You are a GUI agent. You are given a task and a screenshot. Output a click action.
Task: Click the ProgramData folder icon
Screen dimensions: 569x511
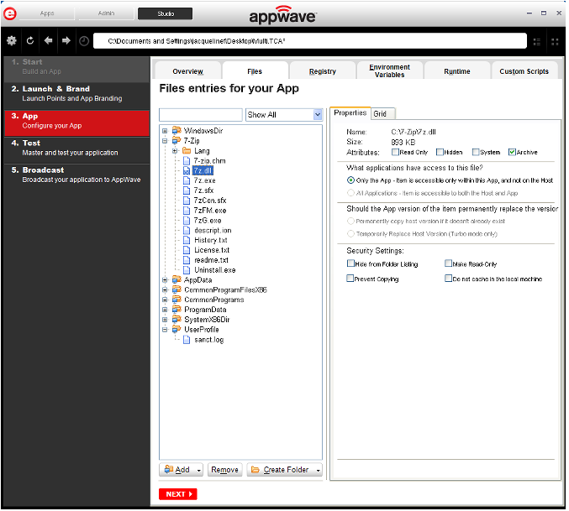[176, 310]
